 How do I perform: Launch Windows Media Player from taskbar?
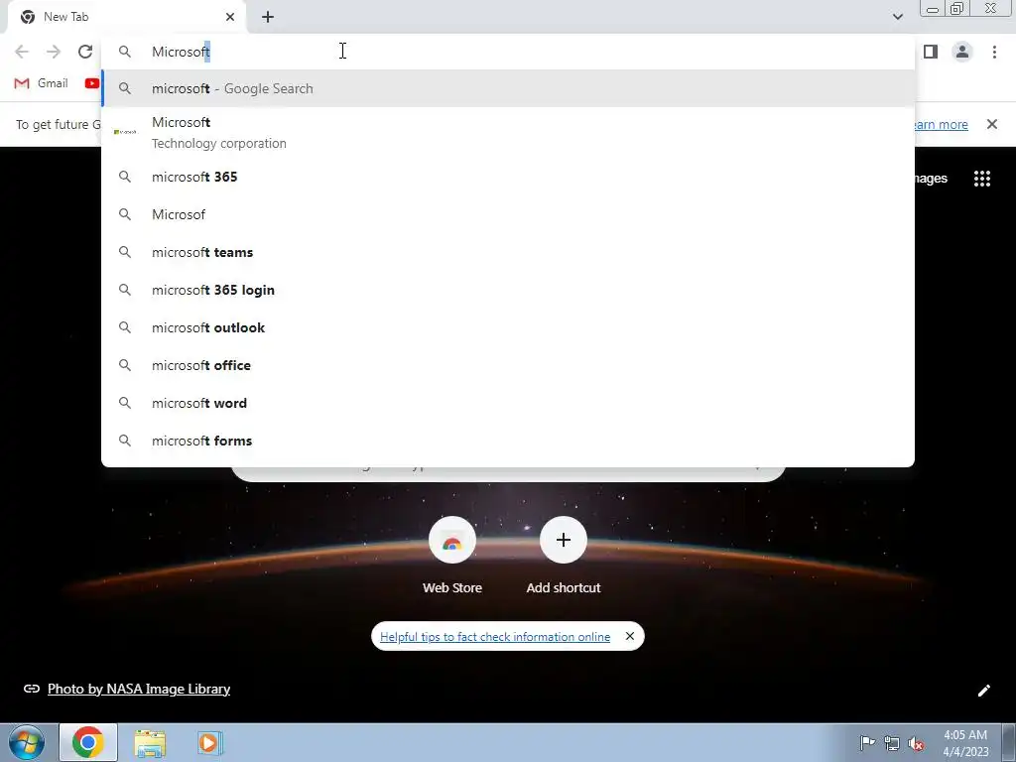point(208,743)
